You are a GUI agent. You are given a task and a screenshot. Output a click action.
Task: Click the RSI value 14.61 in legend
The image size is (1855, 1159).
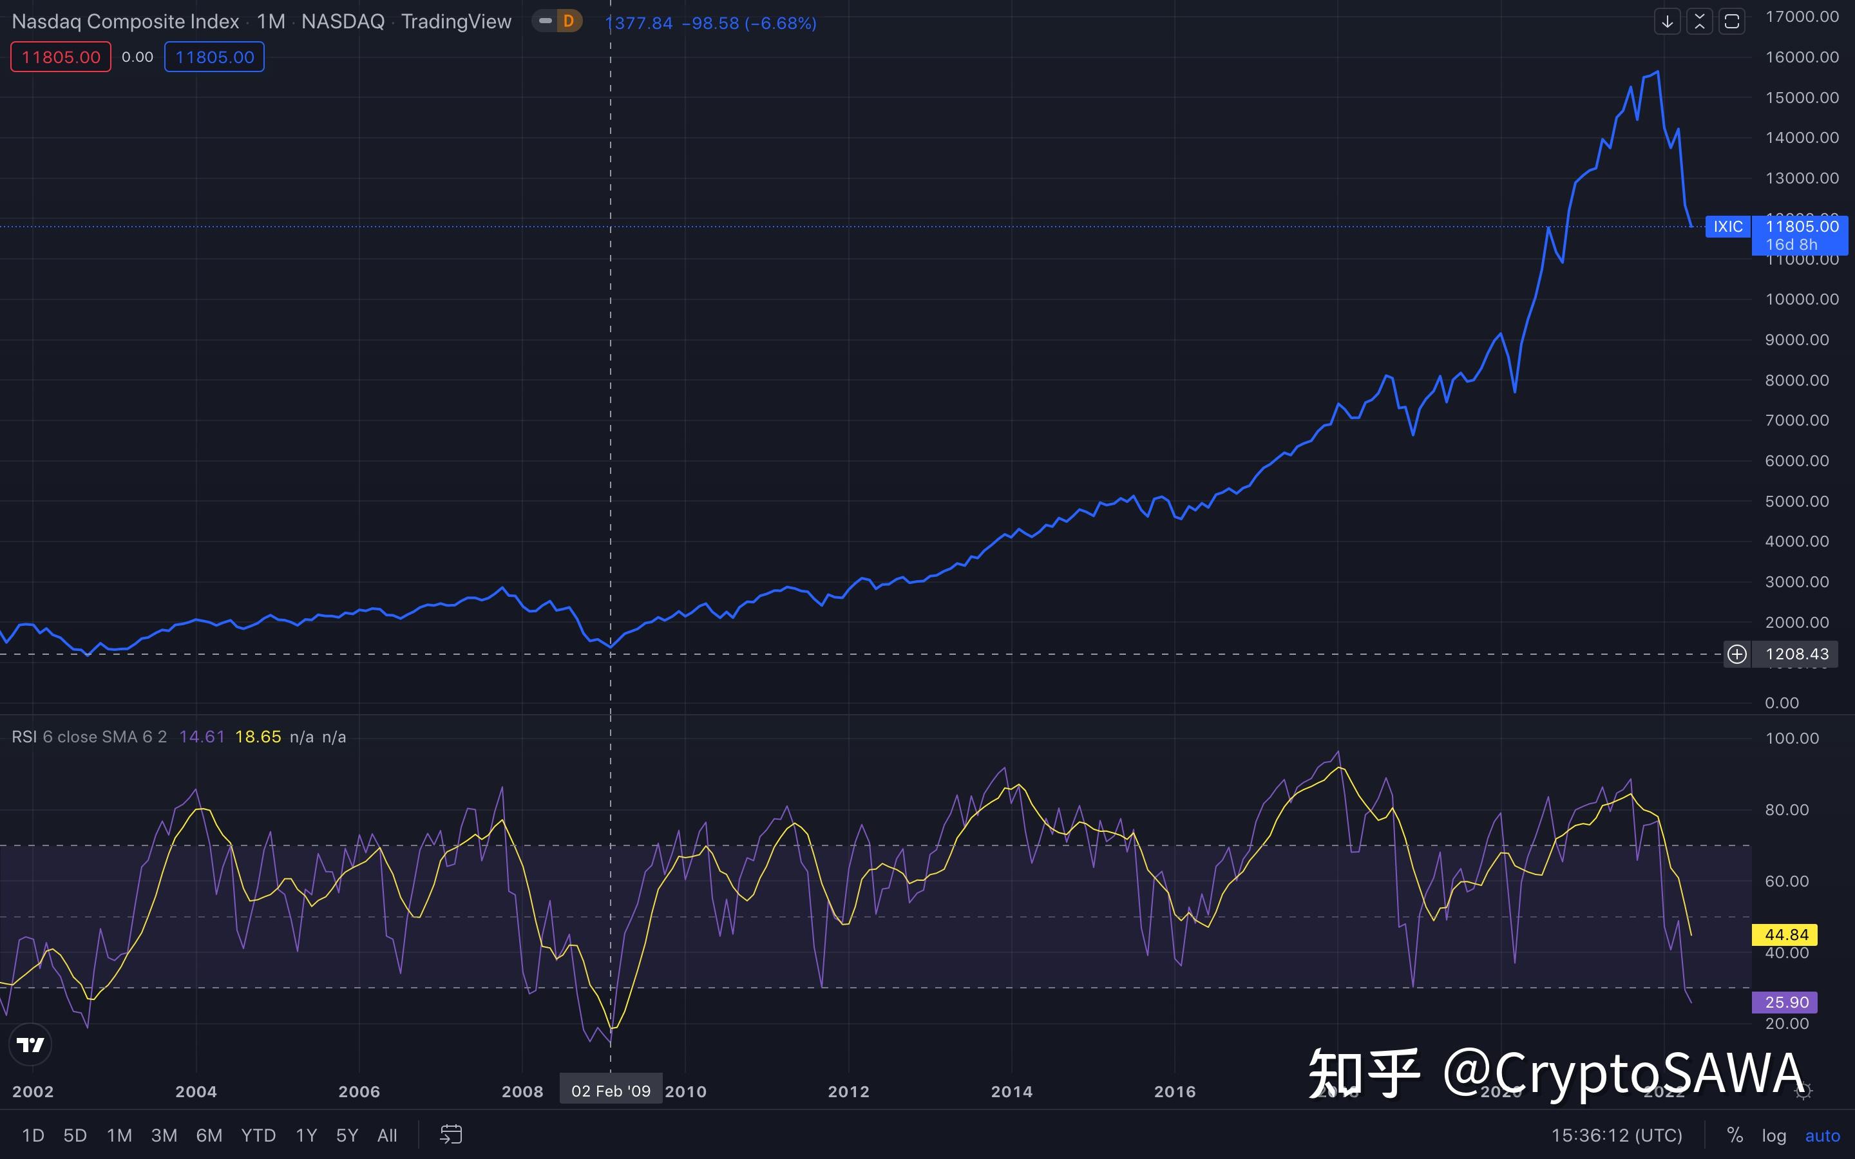pyautogui.click(x=202, y=737)
